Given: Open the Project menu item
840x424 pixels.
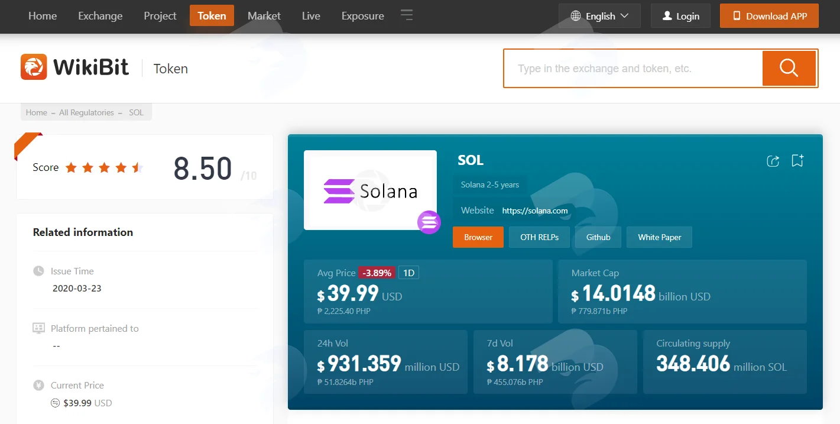Looking at the screenshot, I should click(x=160, y=16).
